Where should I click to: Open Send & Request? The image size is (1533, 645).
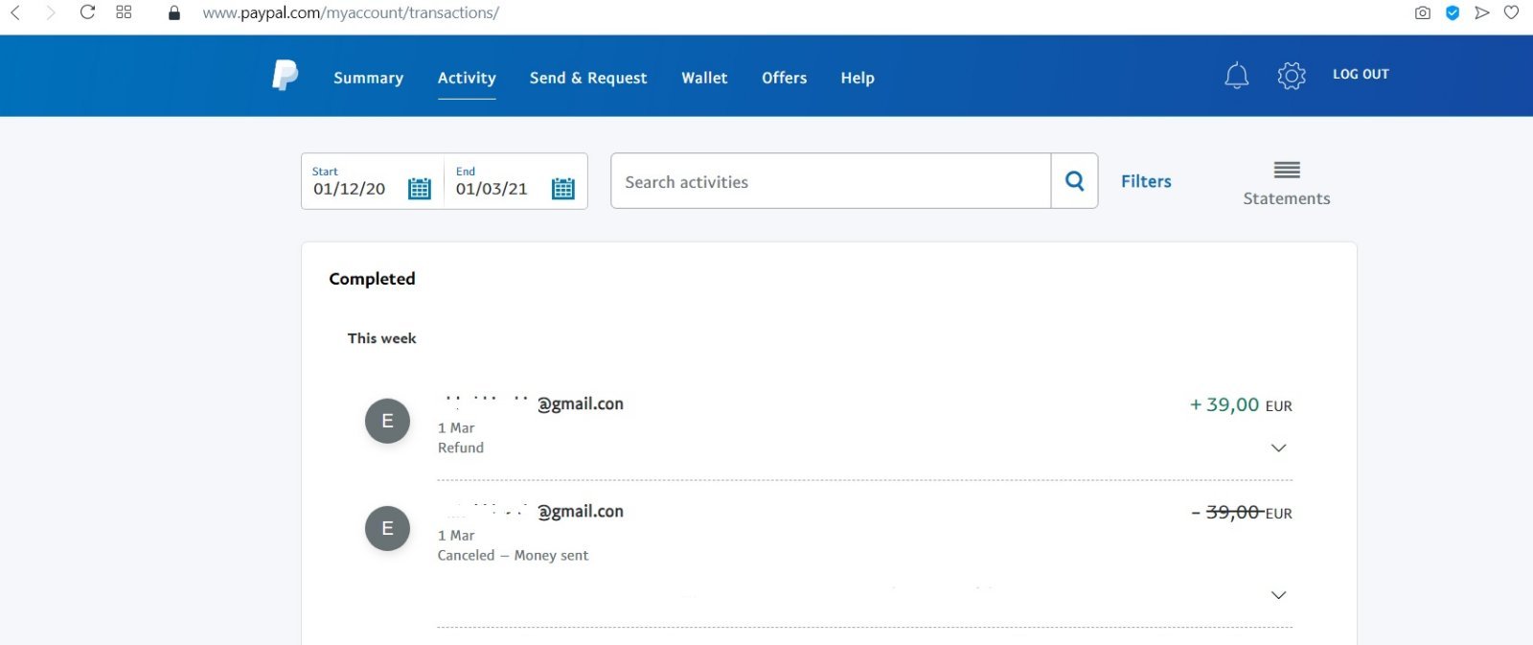pos(588,78)
